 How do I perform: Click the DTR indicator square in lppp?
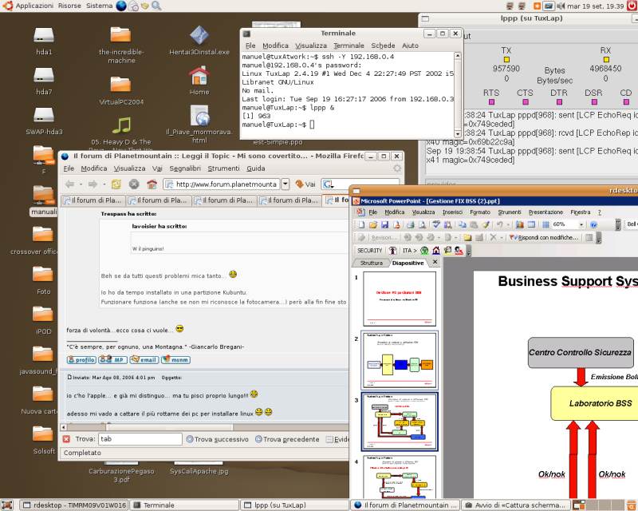[x=559, y=102]
